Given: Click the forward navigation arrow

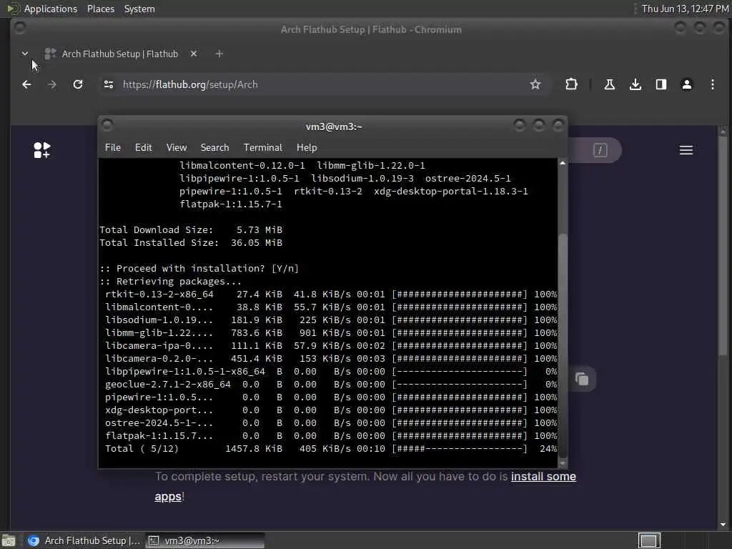Looking at the screenshot, I should (51, 84).
